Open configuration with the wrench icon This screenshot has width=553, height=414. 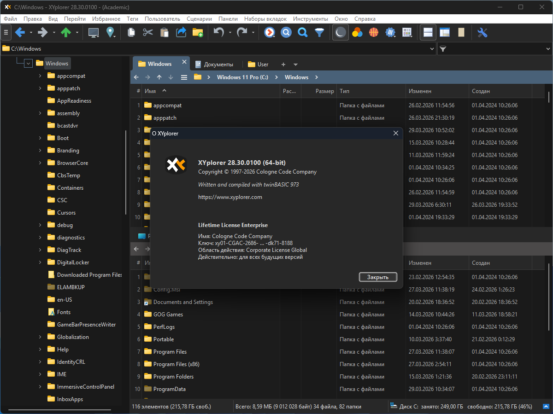(482, 32)
